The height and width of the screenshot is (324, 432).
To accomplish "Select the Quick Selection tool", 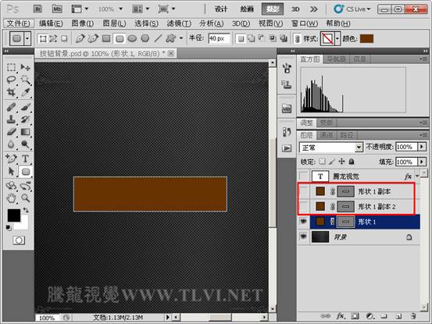I will 25,80.
